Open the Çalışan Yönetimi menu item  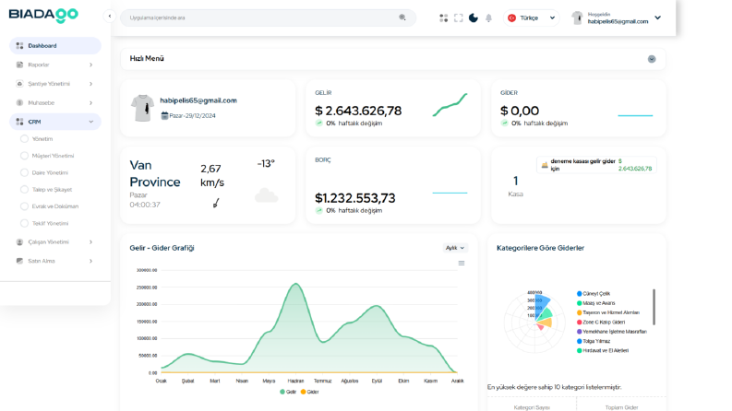[55, 241]
